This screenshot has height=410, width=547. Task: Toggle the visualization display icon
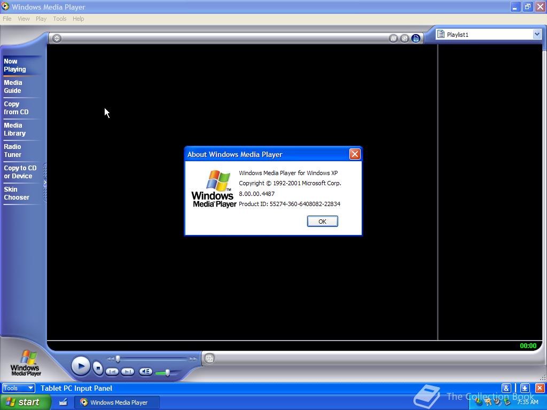point(393,38)
